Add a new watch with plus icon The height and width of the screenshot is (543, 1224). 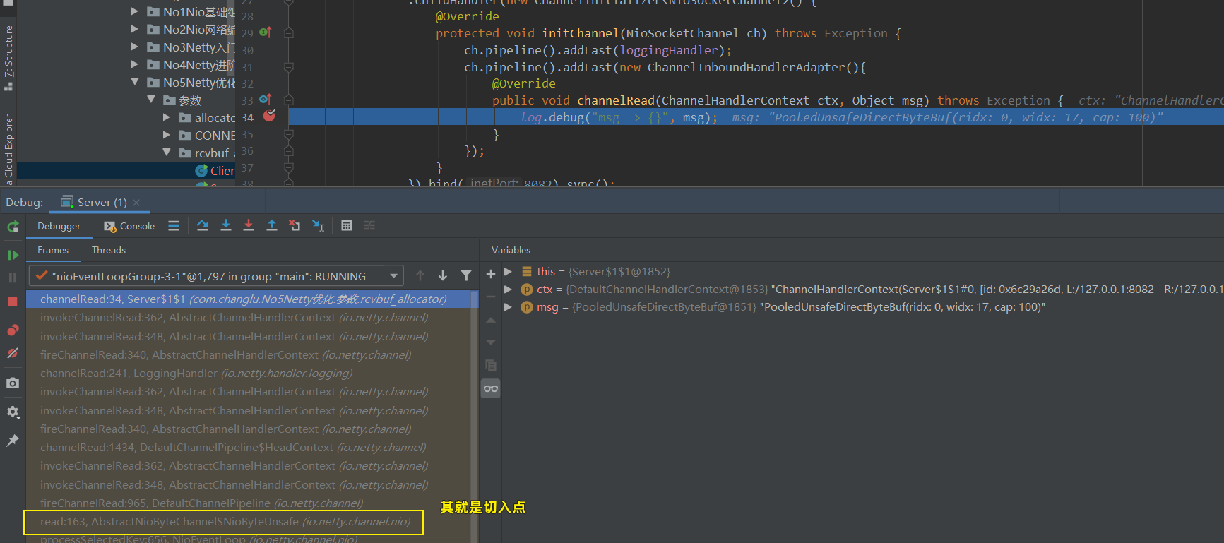tap(491, 274)
